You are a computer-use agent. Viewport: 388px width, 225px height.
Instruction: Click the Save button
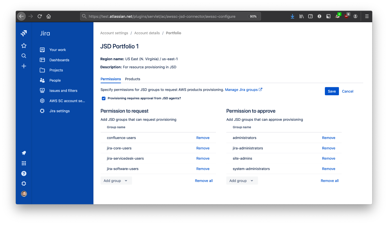pos(332,91)
